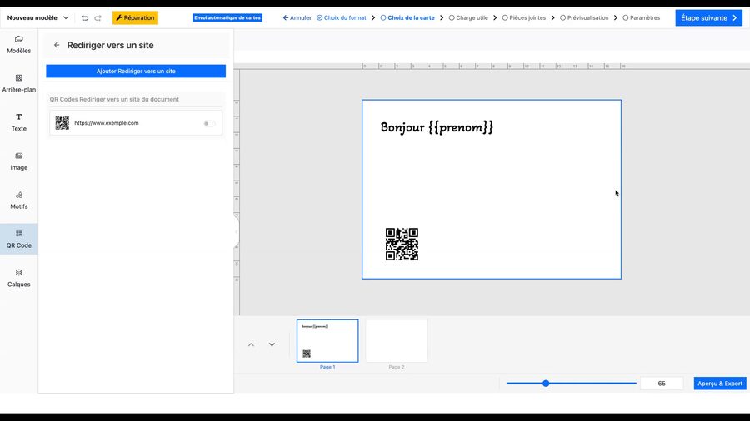The width and height of the screenshot is (750, 421).
Task: Click the undo arrow icon
Action: pyautogui.click(x=85, y=18)
